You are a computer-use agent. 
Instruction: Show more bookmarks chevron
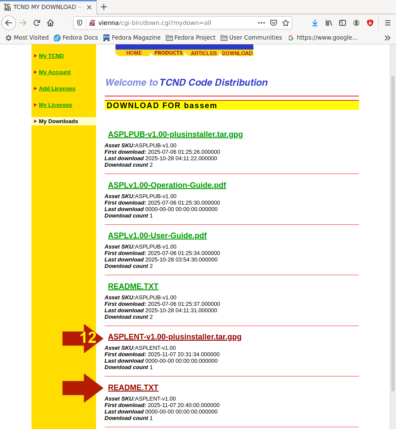(387, 38)
